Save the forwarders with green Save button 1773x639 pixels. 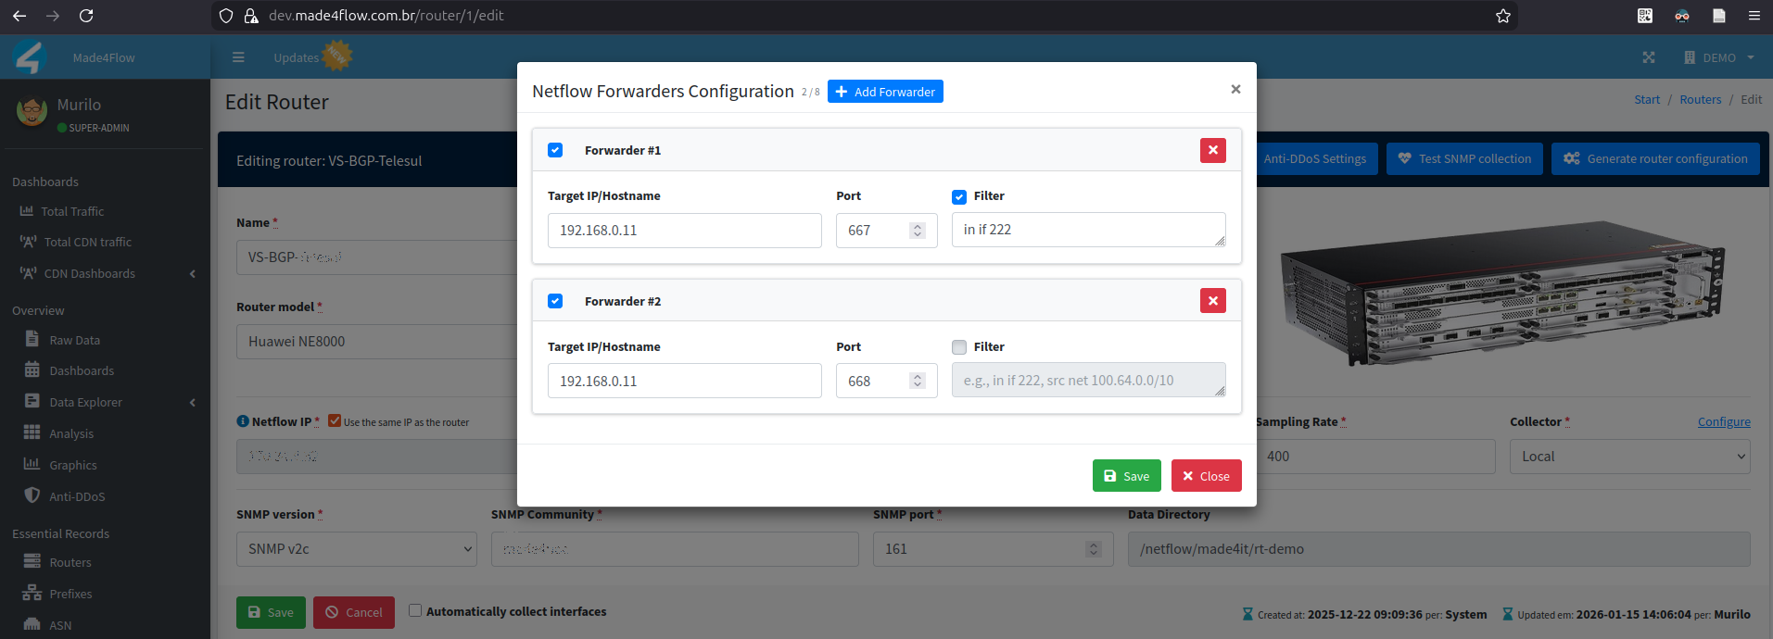(x=1126, y=476)
